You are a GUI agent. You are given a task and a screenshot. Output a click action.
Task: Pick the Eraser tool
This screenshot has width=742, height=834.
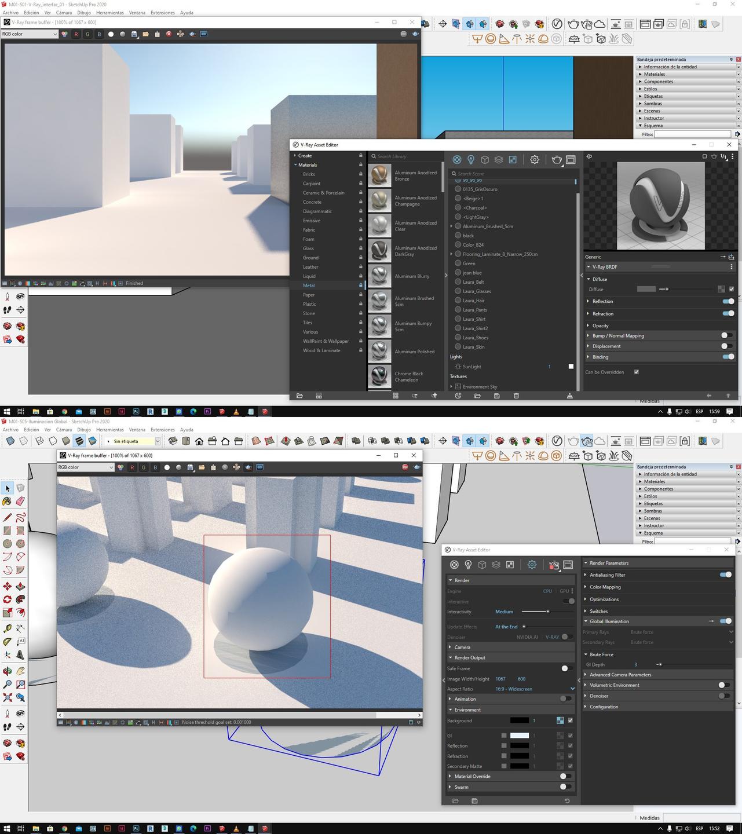coord(20,502)
